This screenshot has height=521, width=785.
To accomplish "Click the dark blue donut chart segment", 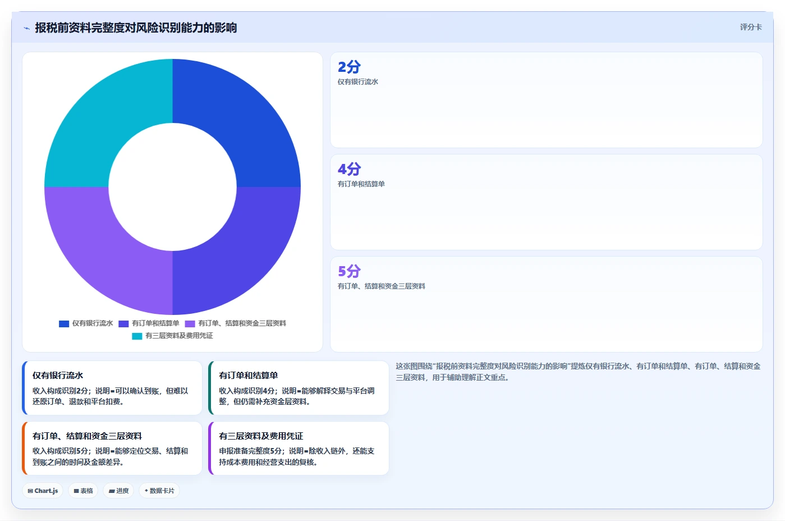I will [241, 118].
